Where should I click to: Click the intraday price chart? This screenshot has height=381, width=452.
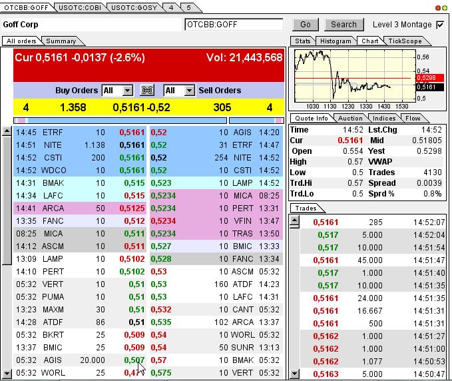tap(355, 76)
